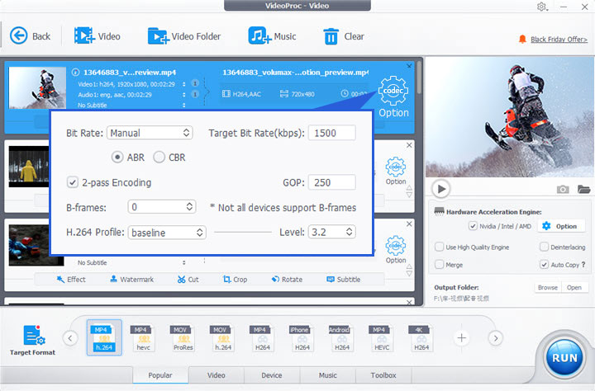The width and height of the screenshot is (595, 391).
Task: Switch to Toolbox tab
Action: pyautogui.click(x=383, y=375)
